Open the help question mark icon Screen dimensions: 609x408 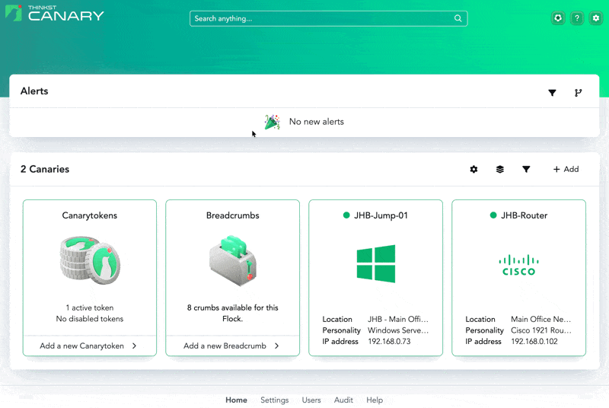(577, 18)
